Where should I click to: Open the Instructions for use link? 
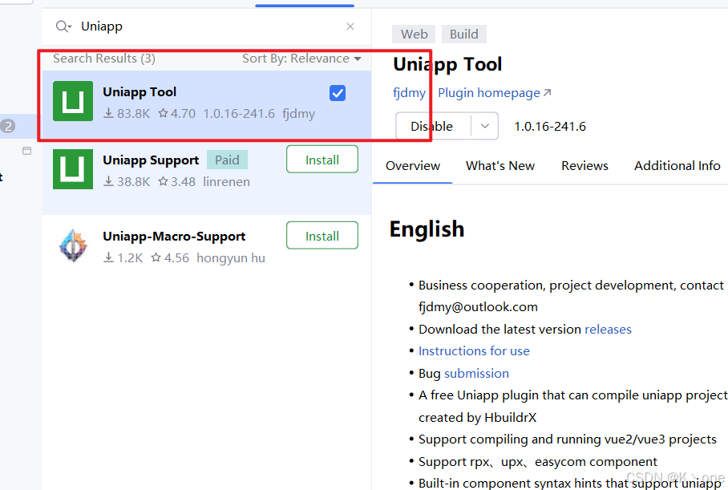point(474,351)
